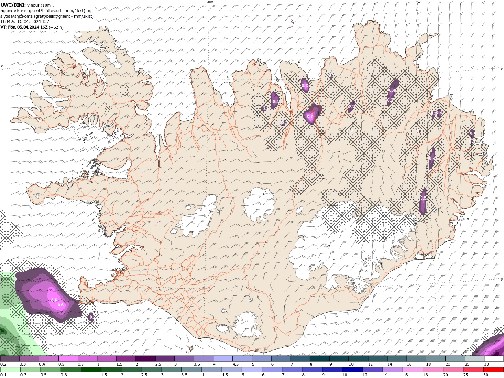504x378 pixels.
Task: Pick the bright pink 0.5 snow legend swatch
Action: (x=68, y=359)
